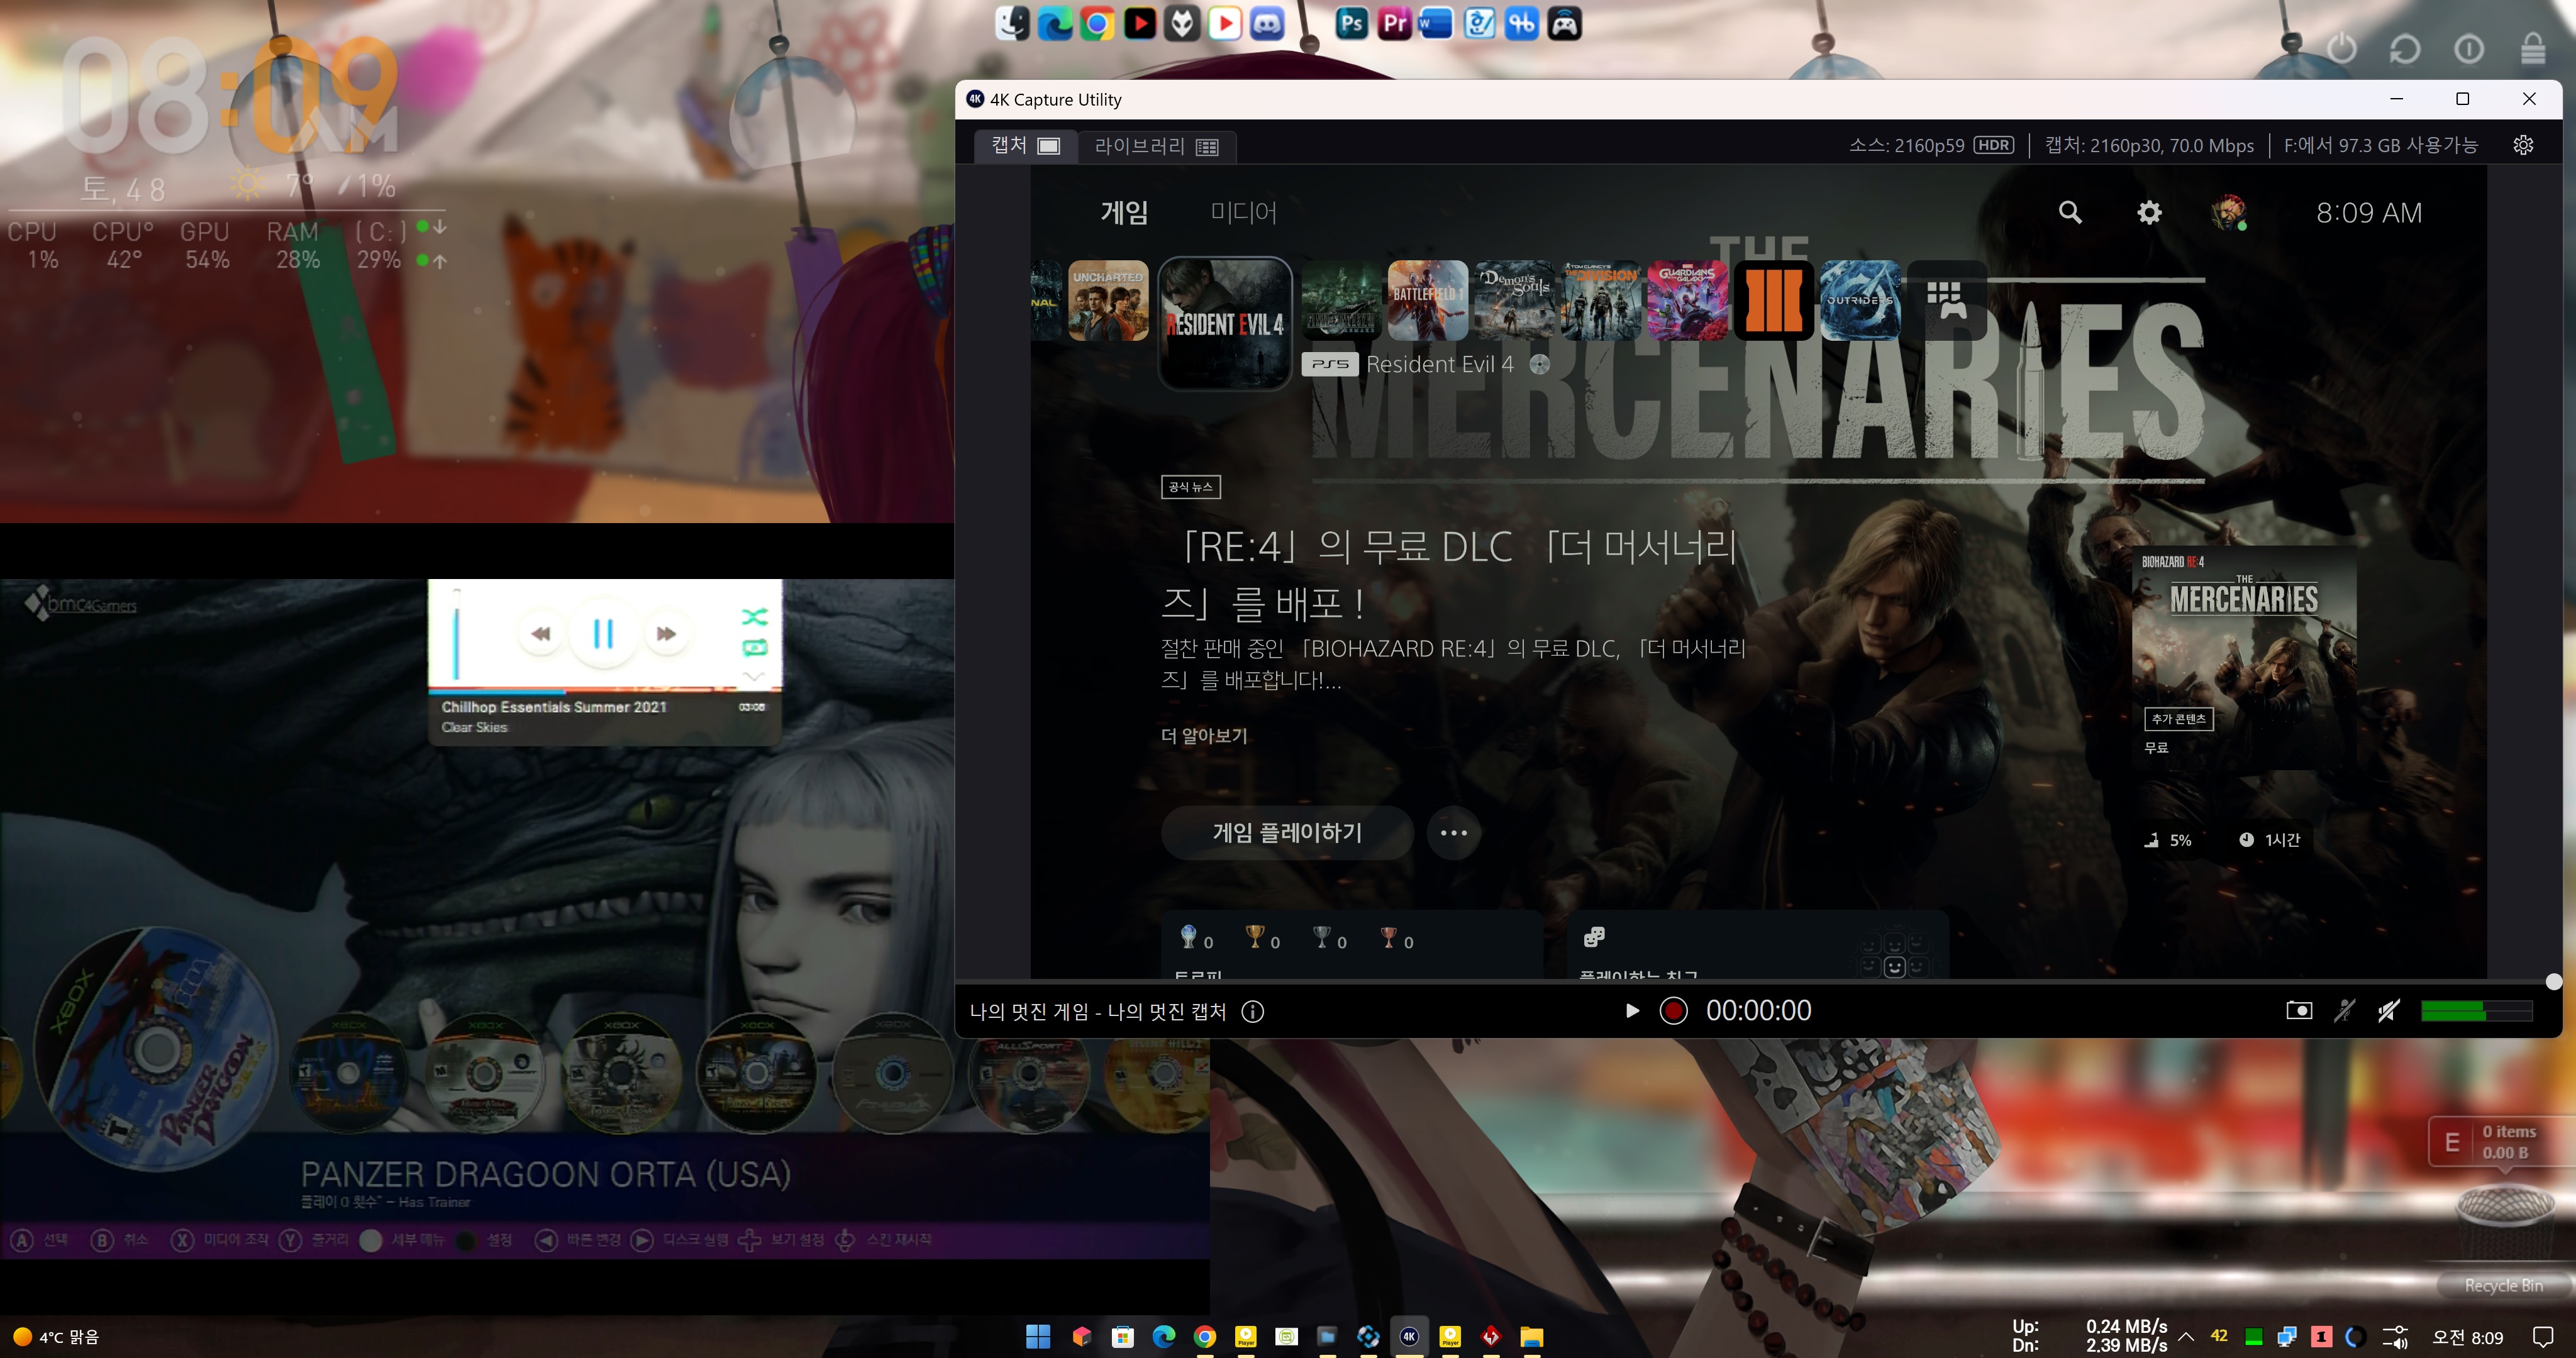Image resolution: width=2576 pixels, height=1358 pixels.
Task: Collapse the music widget with the chevron
Action: click(754, 677)
